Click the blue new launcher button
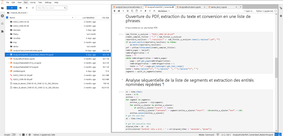Image resolution: width=283 pixels, height=136 pixels. coord(12,8)
